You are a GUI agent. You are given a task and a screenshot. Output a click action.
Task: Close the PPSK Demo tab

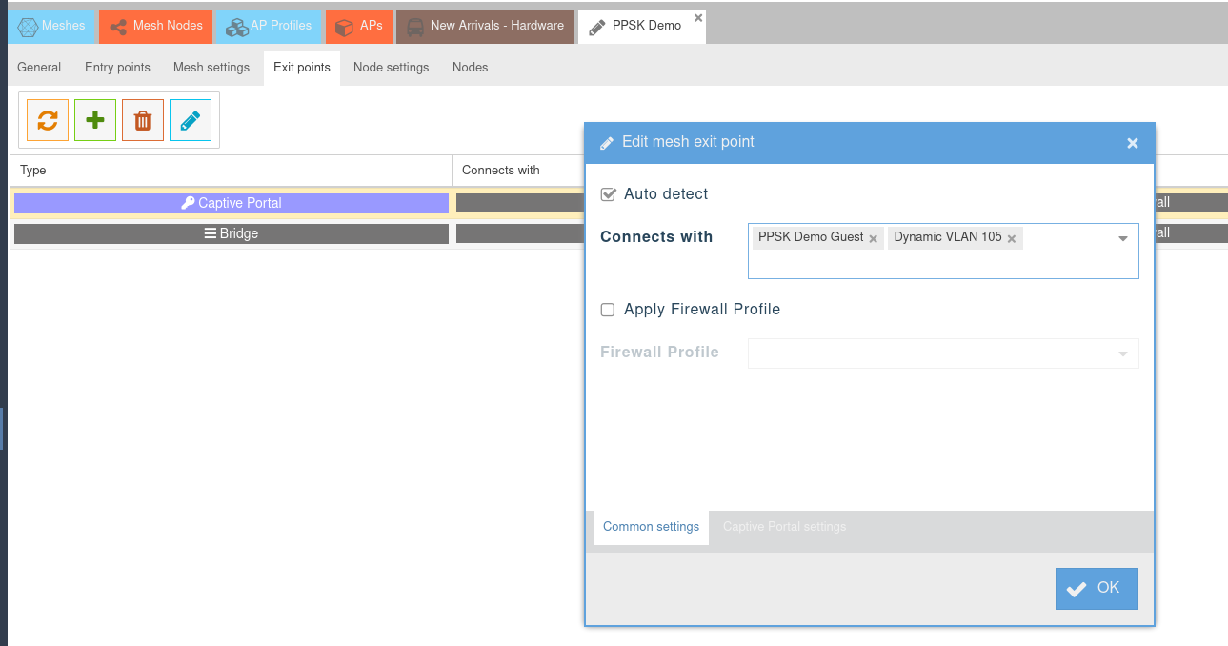(698, 18)
